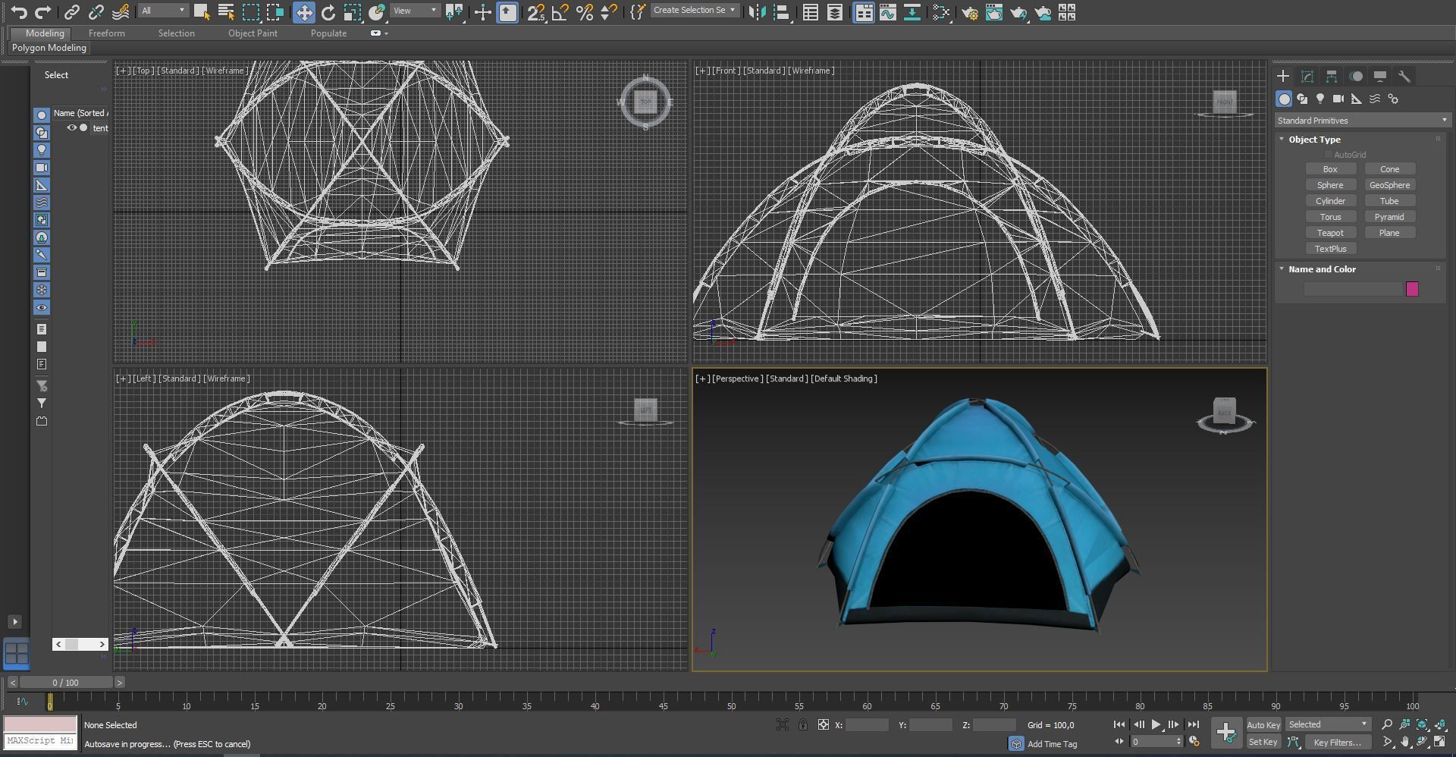Click the Mirror tool icon
This screenshot has height=757, width=1456.
pyautogui.click(x=757, y=12)
